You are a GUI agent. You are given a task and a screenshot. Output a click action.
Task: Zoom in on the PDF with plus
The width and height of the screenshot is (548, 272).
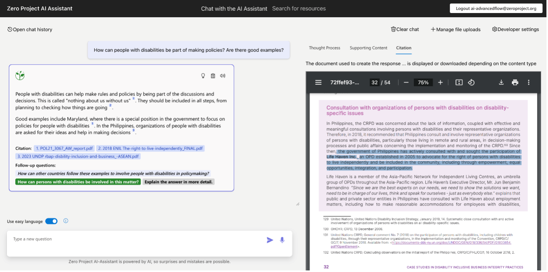[440, 82]
